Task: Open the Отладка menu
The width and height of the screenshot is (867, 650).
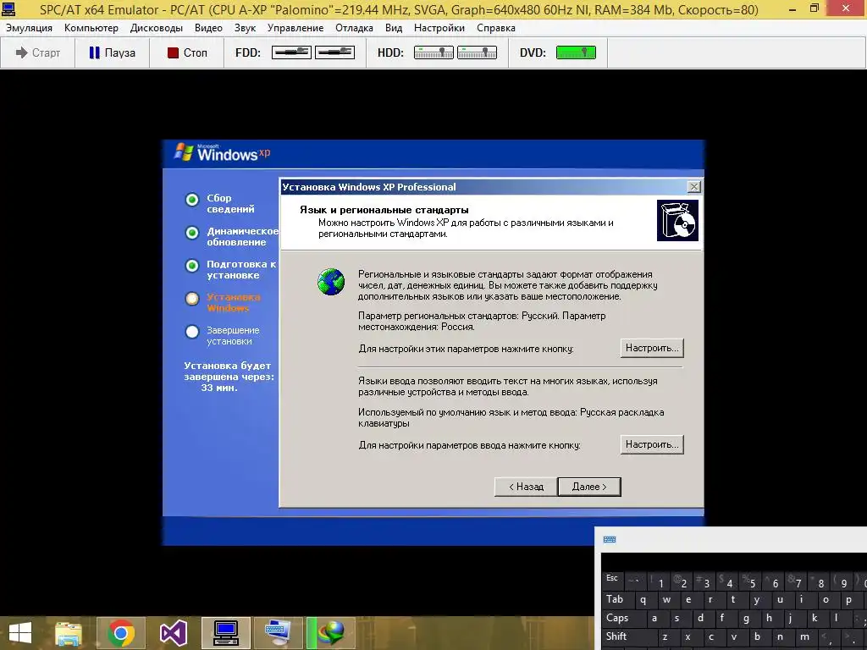Action: click(354, 28)
